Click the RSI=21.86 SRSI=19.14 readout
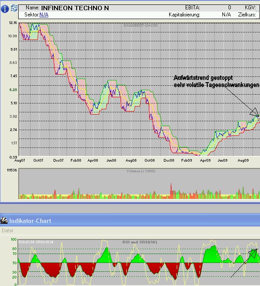This screenshot has height=286, width=260. coord(36,242)
